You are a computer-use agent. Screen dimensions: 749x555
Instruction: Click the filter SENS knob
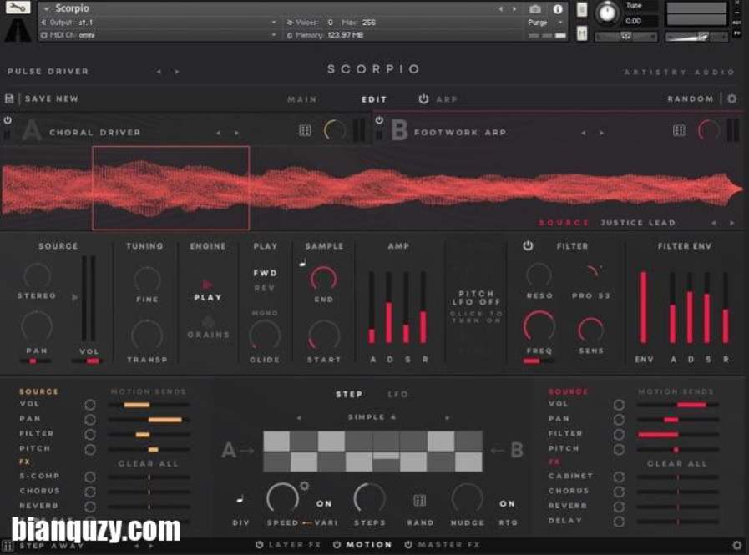[x=590, y=330]
